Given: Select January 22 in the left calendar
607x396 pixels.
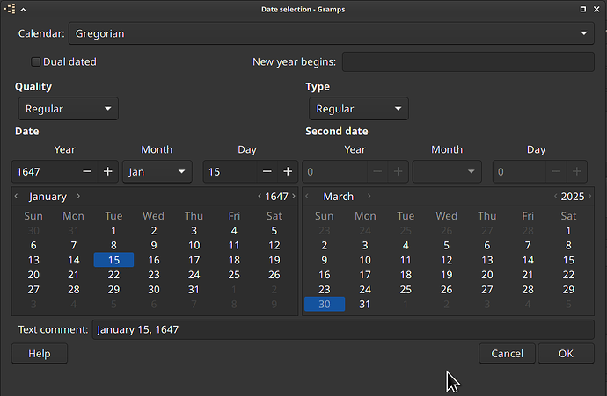Looking at the screenshot, I should coord(113,275).
